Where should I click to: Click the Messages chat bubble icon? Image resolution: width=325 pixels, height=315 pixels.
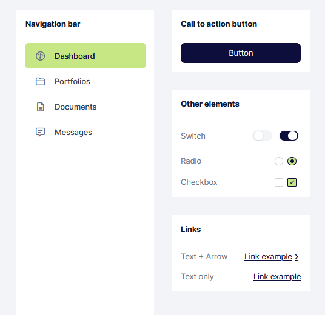click(40, 132)
